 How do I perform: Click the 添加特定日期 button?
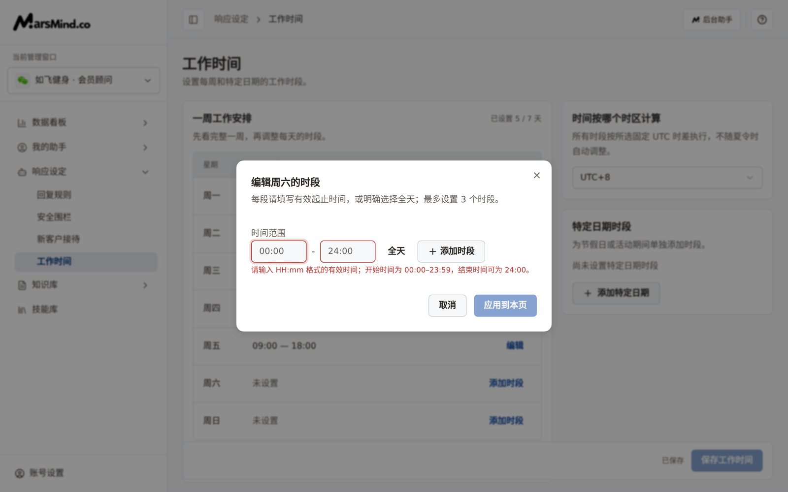point(616,293)
